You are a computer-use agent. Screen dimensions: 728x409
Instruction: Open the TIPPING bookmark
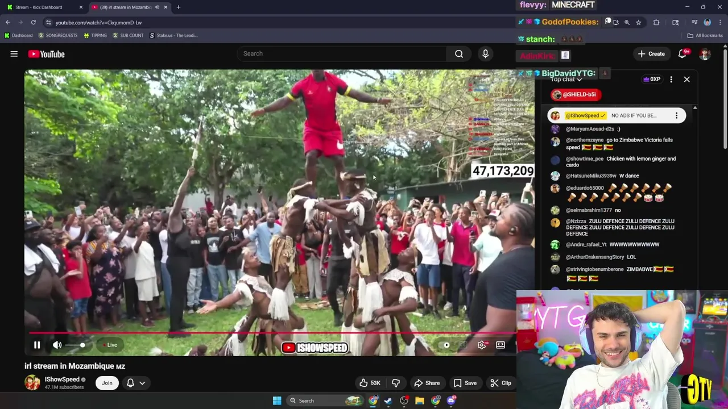tap(95, 35)
